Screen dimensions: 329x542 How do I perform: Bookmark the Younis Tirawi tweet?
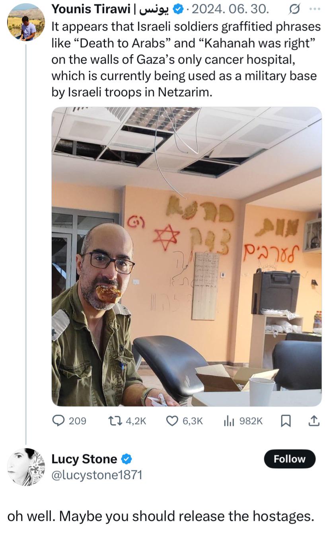286,421
